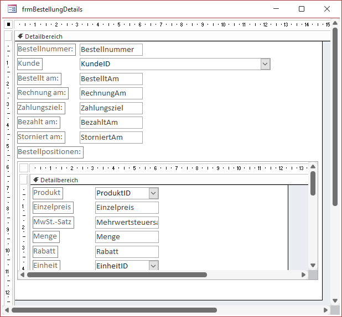Select the subform Detailbereich section bar

(x=166, y=180)
